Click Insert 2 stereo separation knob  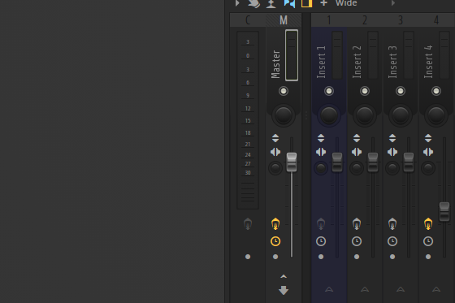(x=357, y=168)
